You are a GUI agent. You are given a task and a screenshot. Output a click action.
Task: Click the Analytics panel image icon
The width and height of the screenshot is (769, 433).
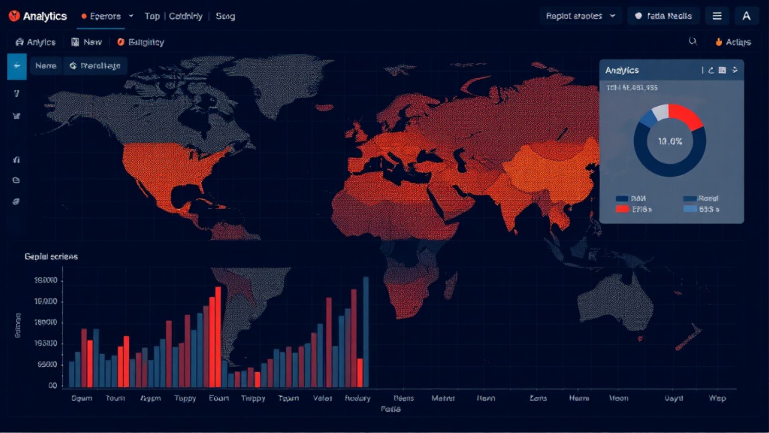click(722, 70)
